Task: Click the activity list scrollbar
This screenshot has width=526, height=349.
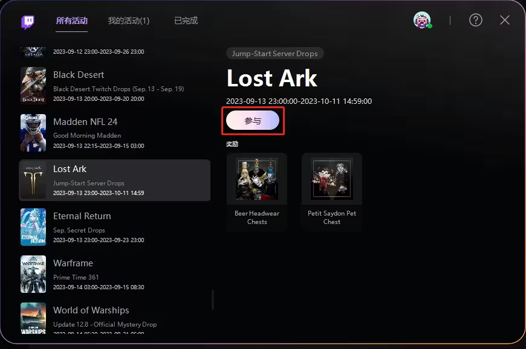Action: [x=213, y=299]
